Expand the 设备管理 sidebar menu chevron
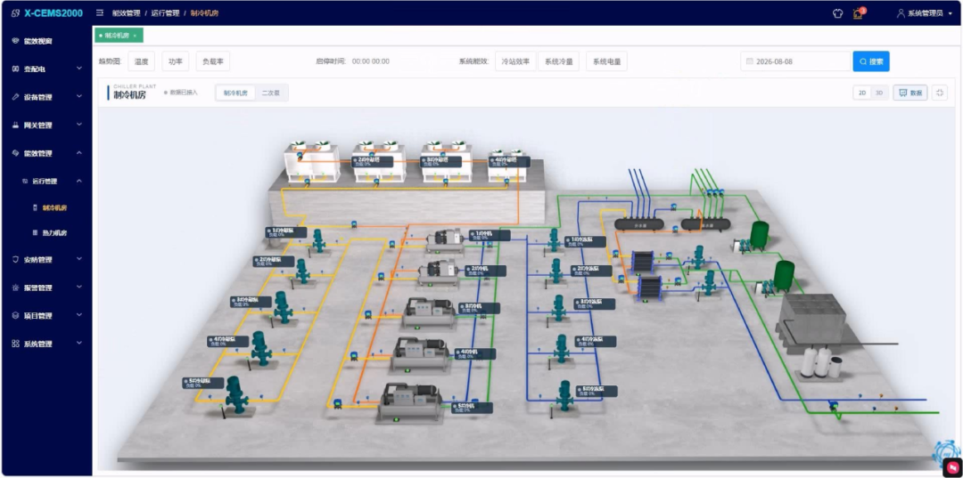The height and width of the screenshot is (478, 963). tap(79, 97)
